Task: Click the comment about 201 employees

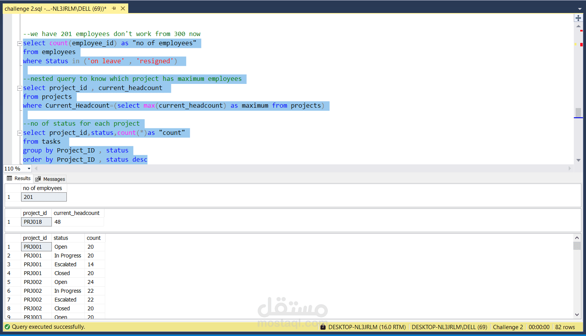Action: 112,34
